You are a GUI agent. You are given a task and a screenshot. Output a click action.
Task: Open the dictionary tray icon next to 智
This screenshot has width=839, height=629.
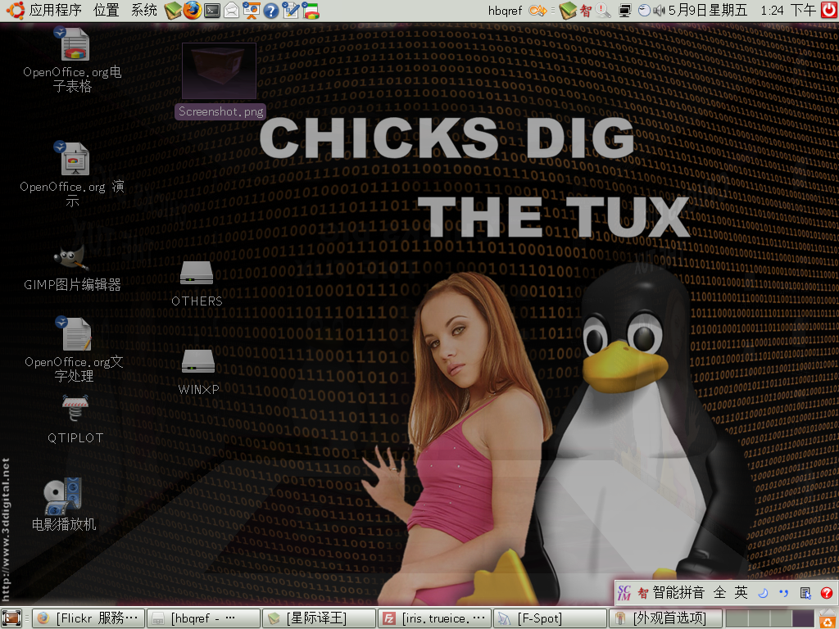click(x=568, y=10)
